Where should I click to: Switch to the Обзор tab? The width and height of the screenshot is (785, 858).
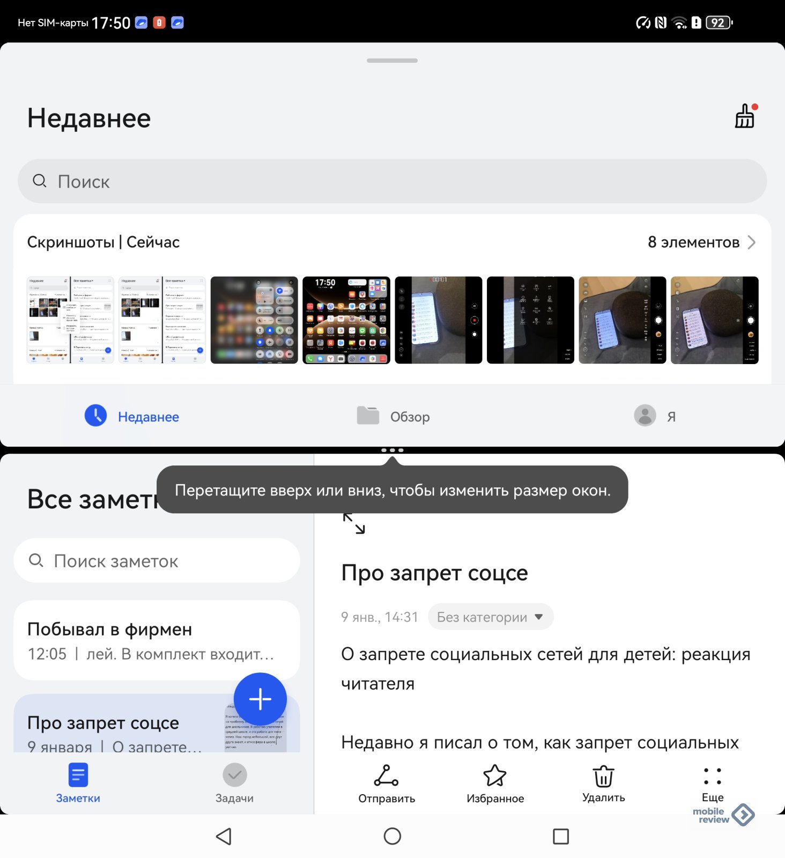coord(394,416)
